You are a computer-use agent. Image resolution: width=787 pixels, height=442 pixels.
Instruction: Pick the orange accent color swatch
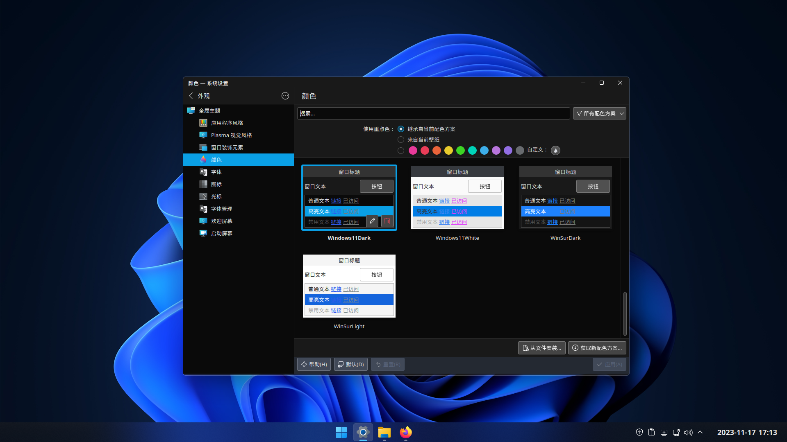[437, 150]
